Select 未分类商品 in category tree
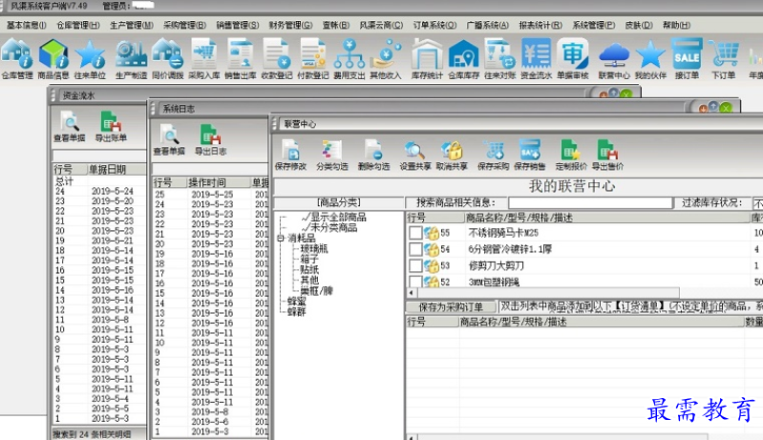Screen dimensions: 763x440 point(334,227)
